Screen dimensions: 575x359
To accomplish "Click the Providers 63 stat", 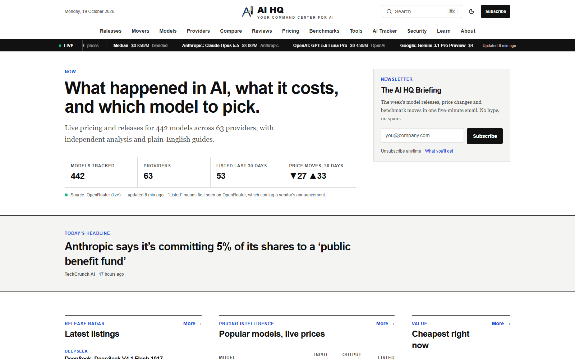I will coord(174,172).
